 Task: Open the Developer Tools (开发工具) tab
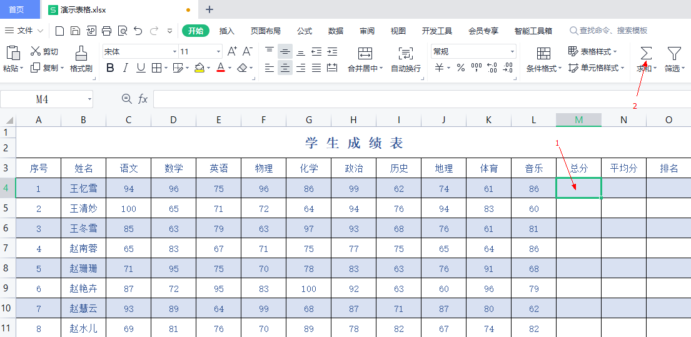click(x=437, y=31)
